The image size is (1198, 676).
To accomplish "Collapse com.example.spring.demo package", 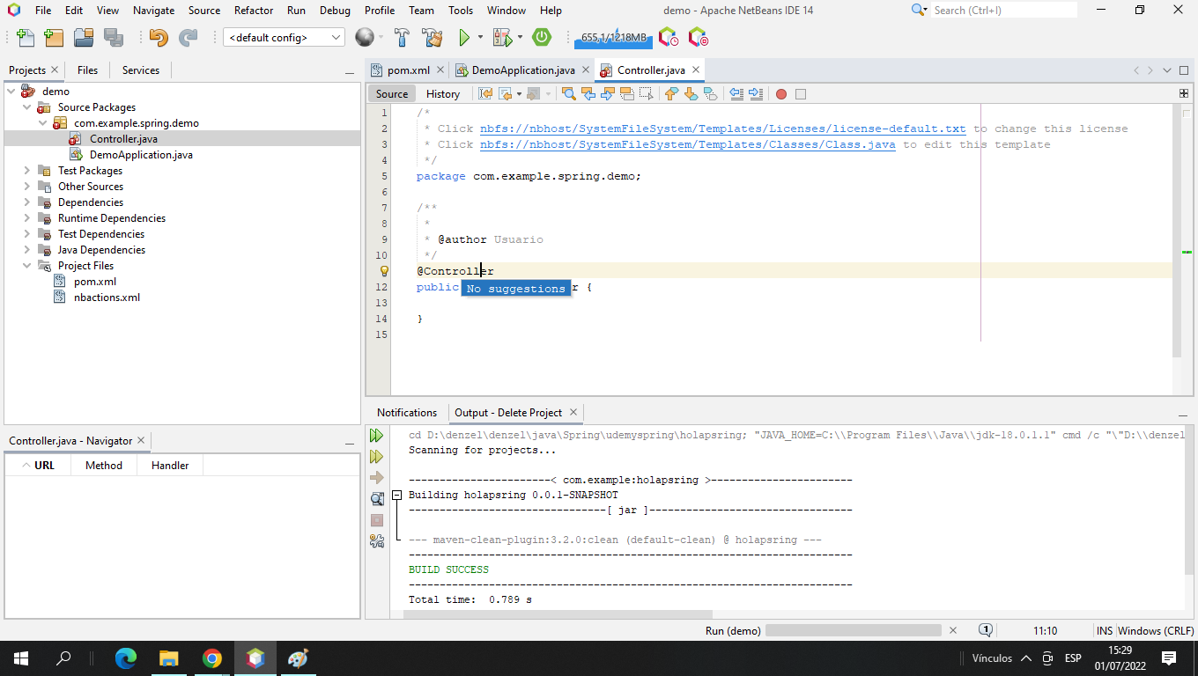I will [x=43, y=123].
